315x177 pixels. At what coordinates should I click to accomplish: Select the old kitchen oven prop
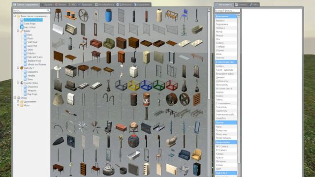71,71
